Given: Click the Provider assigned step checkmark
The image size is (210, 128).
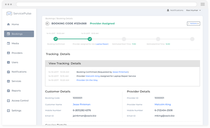Looking at the screenshot, I should [90, 39].
